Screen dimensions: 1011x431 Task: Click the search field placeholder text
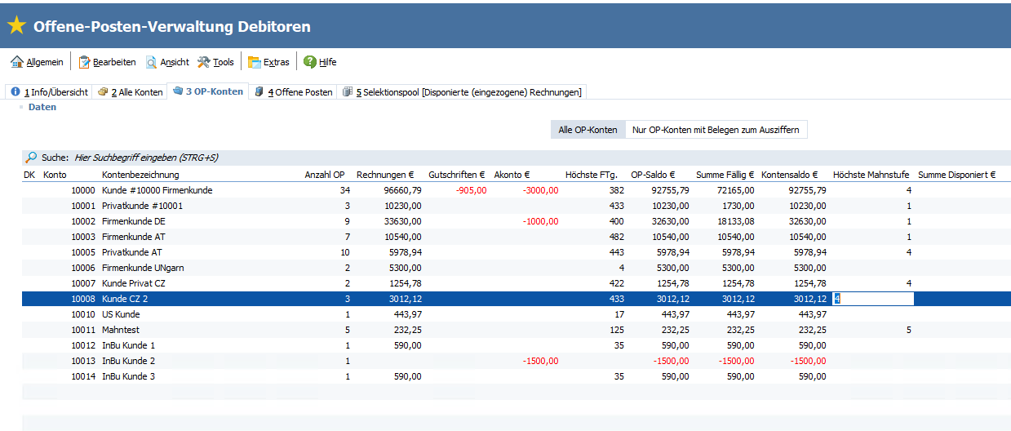coord(146,158)
